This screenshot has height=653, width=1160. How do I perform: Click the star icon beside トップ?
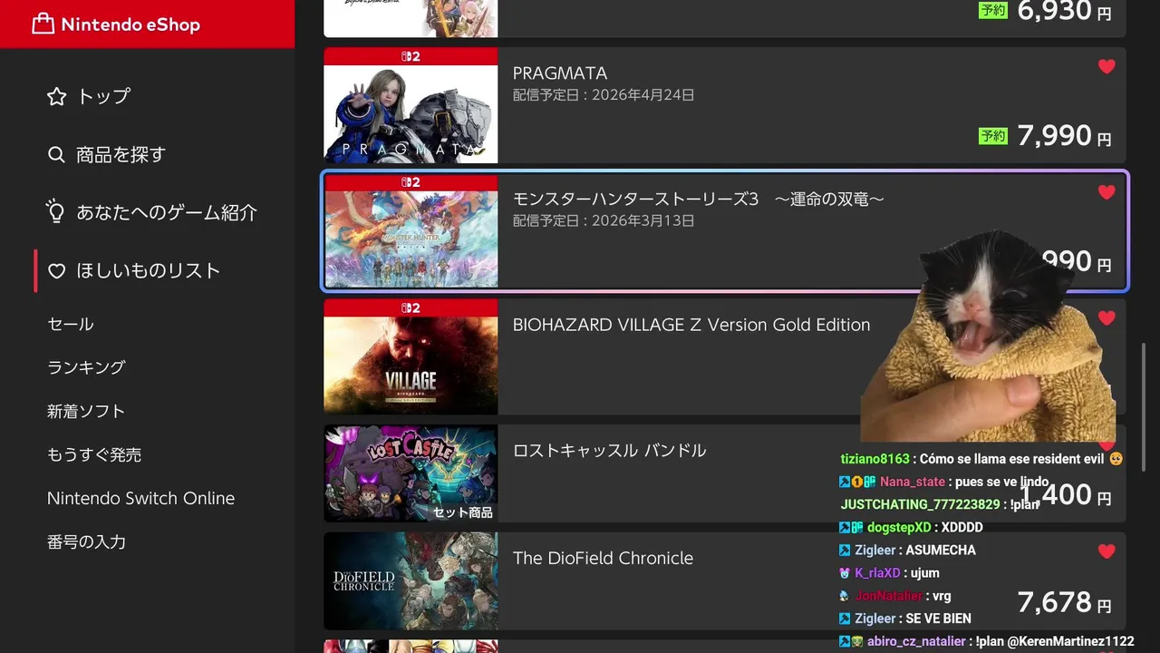(x=56, y=96)
